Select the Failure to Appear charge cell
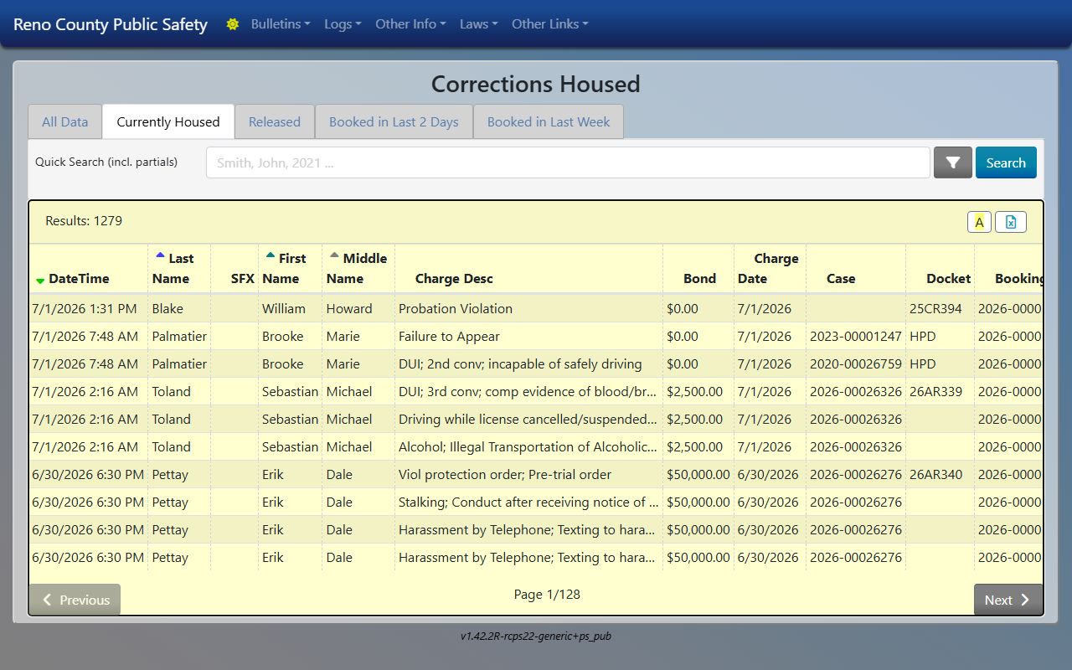 click(x=528, y=336)
